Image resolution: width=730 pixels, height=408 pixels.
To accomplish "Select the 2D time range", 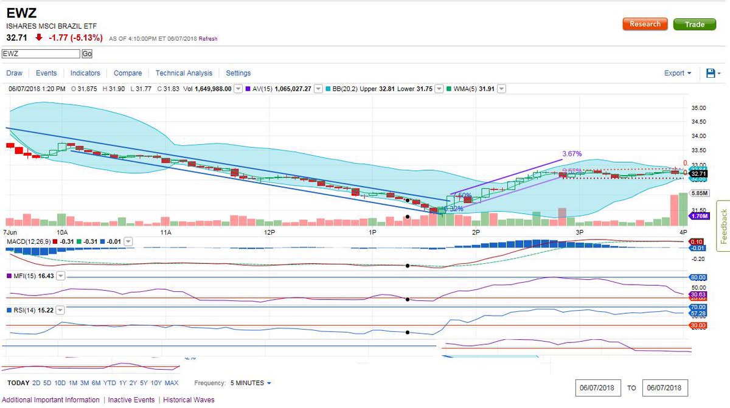I will click(36, 383).
